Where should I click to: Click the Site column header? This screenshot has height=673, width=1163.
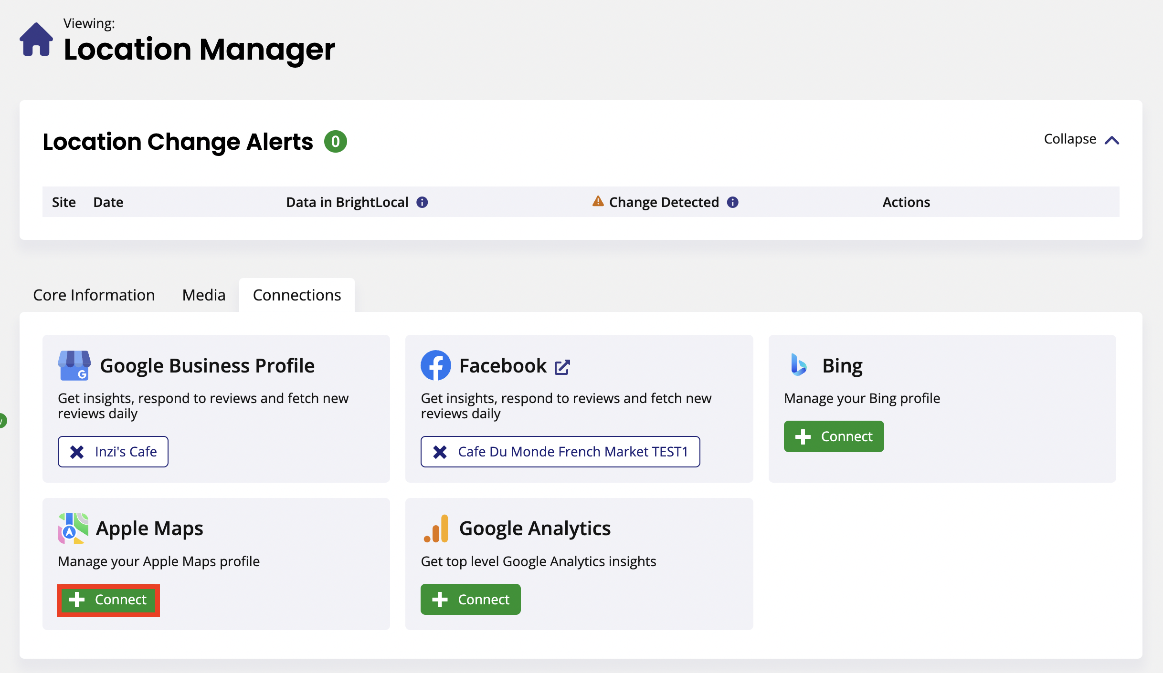pyautogui.click(x=64, y=202)
